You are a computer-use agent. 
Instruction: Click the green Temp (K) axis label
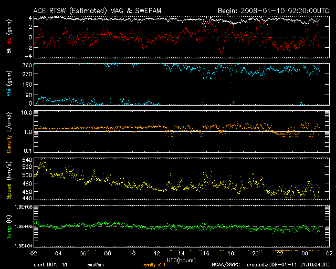[x=9, y=226]
